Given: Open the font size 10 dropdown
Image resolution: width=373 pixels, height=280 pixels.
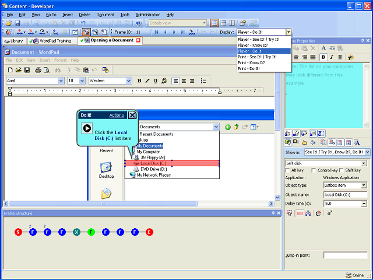Looking at the screenshot, I should pyautogui.click(x=82, y=81).
